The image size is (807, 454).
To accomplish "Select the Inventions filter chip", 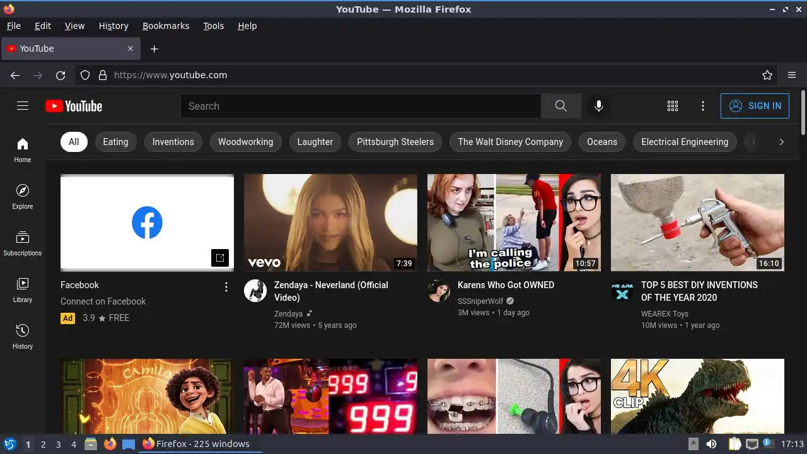I will pos(173,142).
